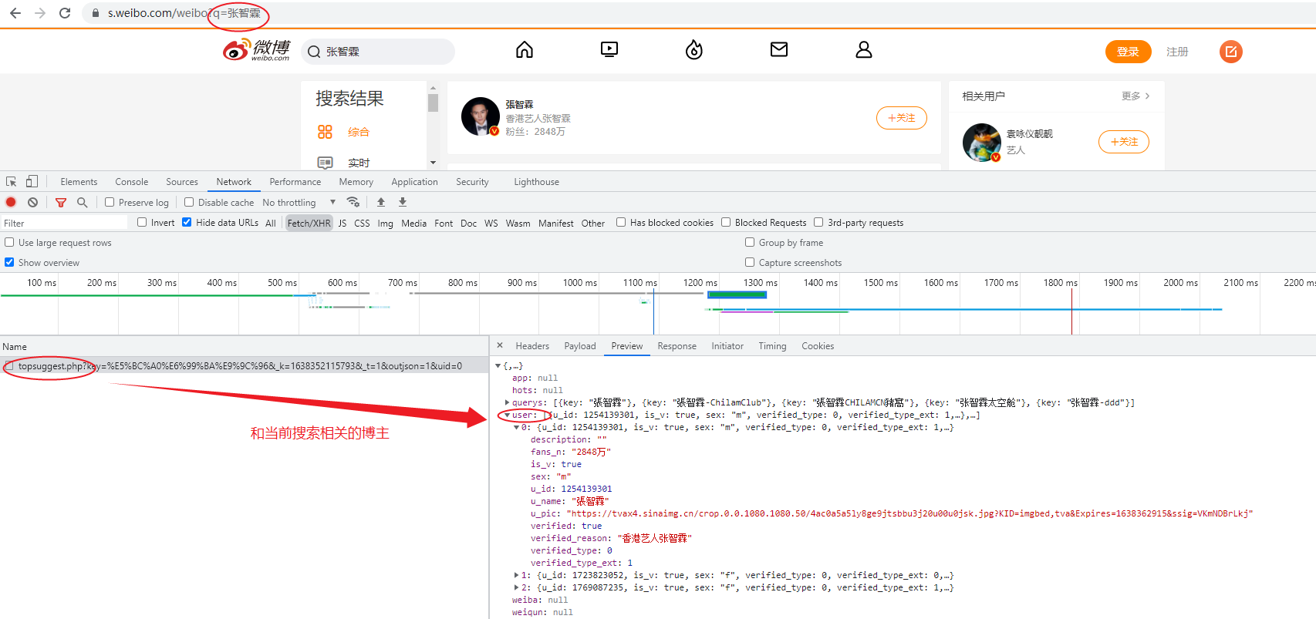Open Weibo video icon in header
The width and height of the screenshot is (1316, 619).
tap(609, 50)
